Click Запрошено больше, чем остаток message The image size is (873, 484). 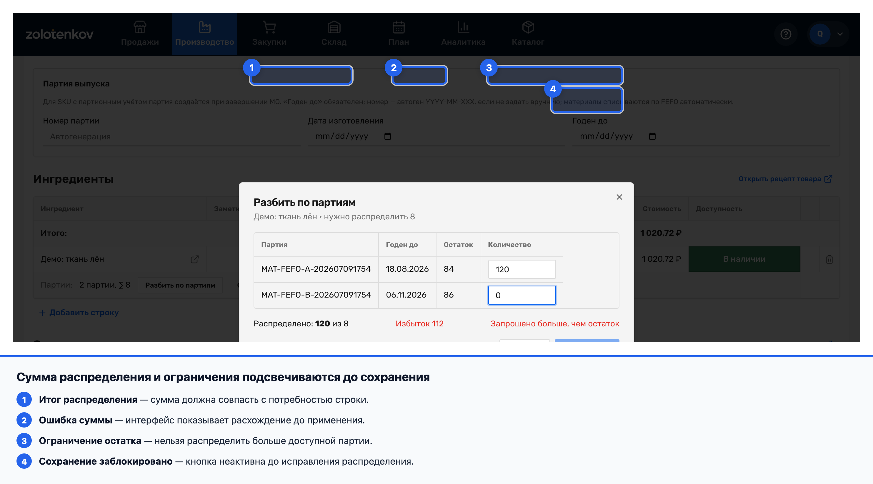(555, 323)
